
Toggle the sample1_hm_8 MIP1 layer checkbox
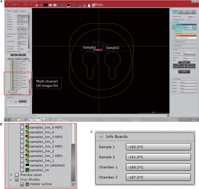[x=11, y=62]
